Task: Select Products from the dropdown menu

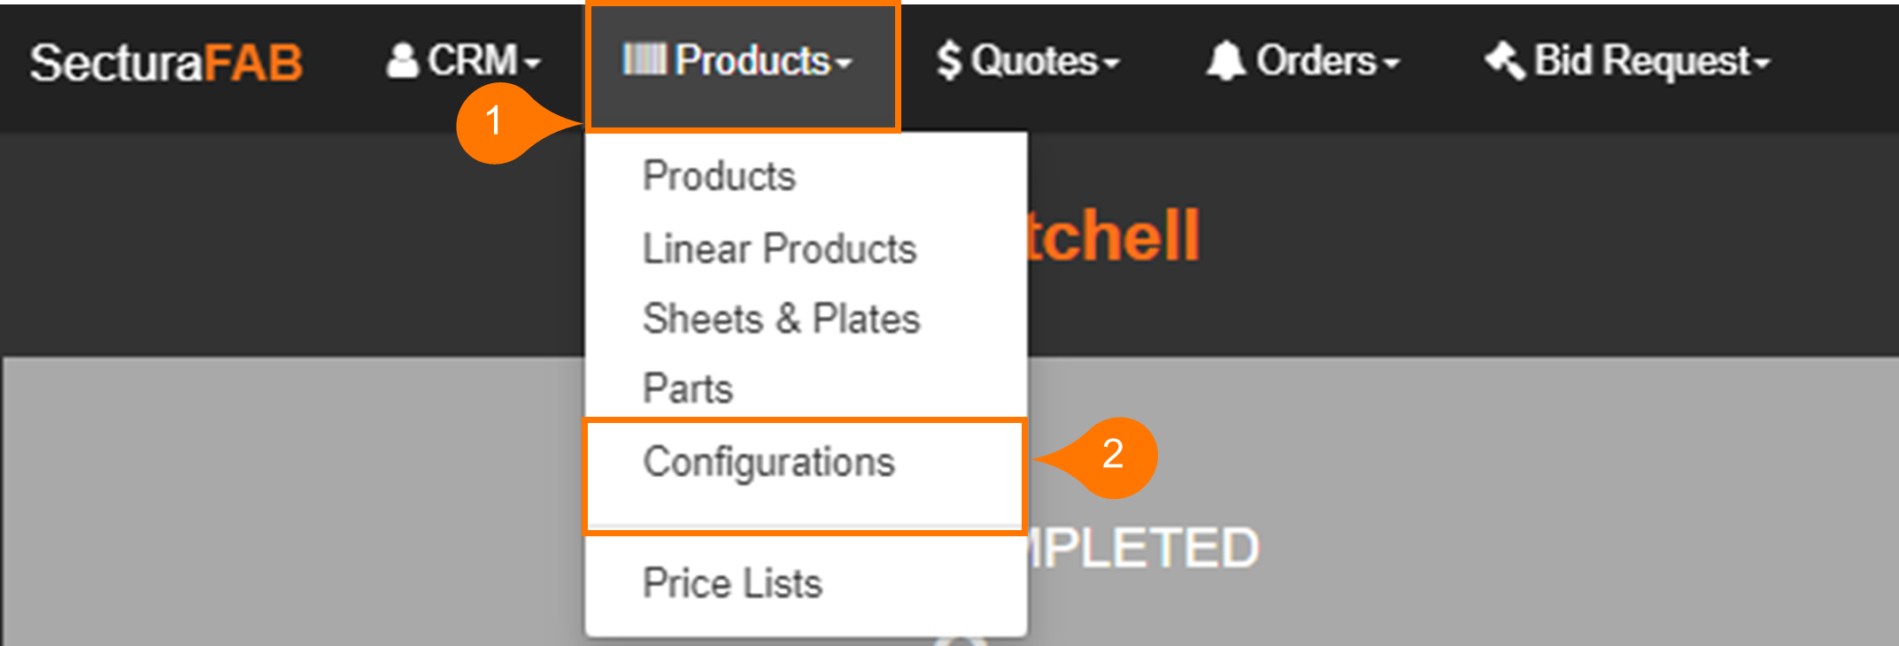Action: click(719, 175)
